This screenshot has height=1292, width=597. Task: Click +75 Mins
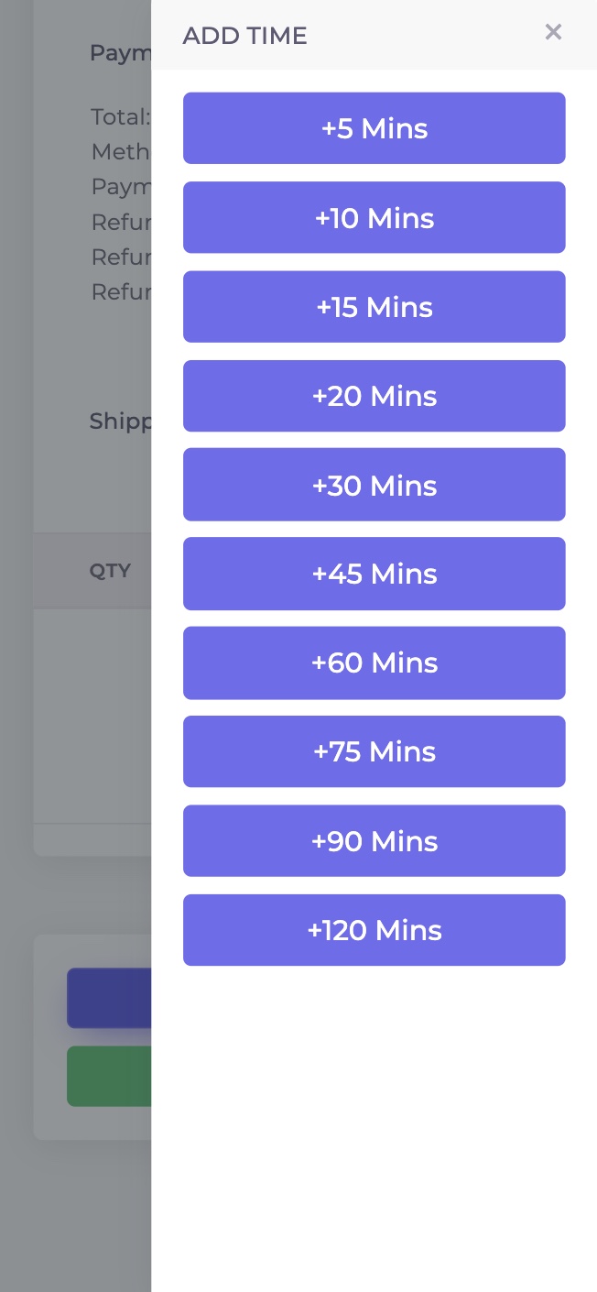point(374,751)
